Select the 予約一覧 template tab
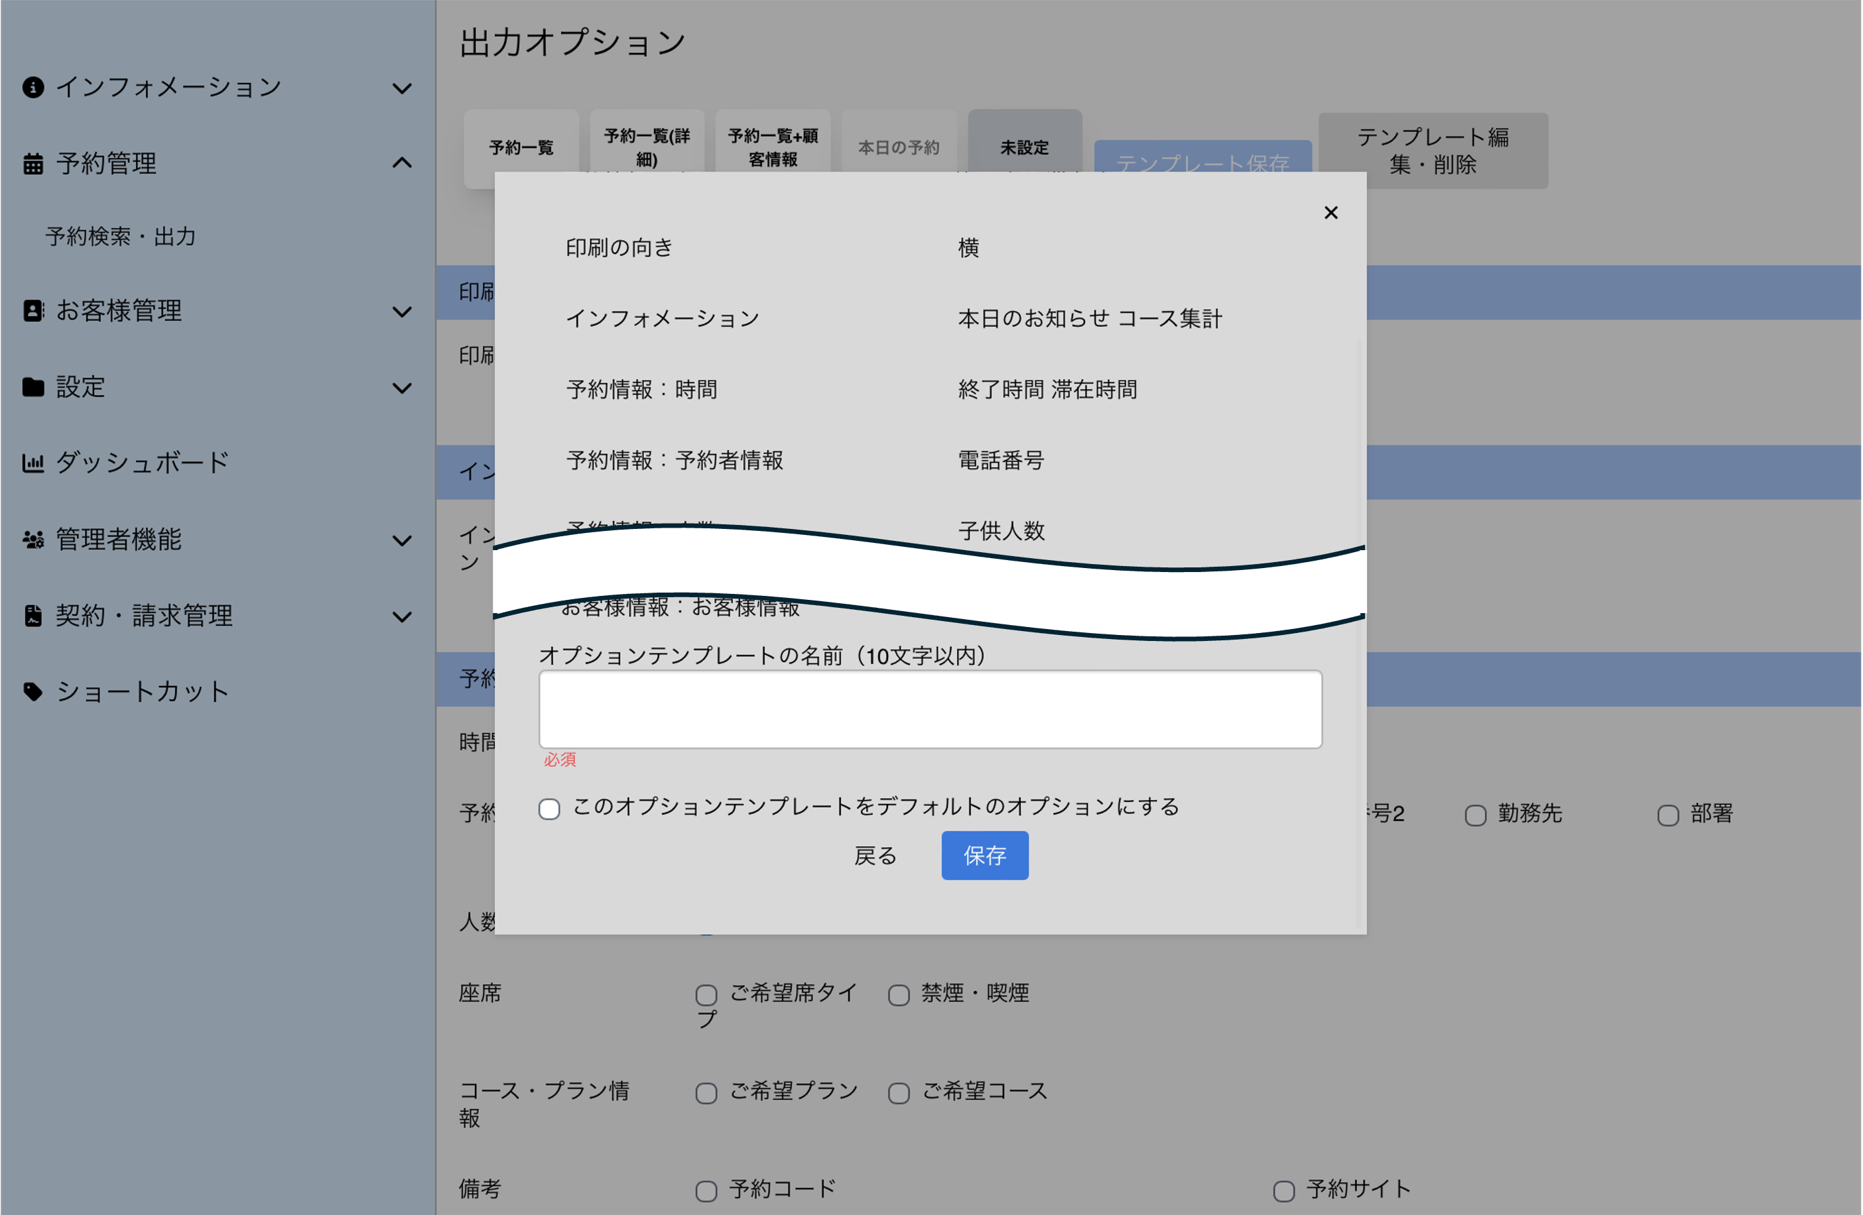 click(x=521, y=147)
